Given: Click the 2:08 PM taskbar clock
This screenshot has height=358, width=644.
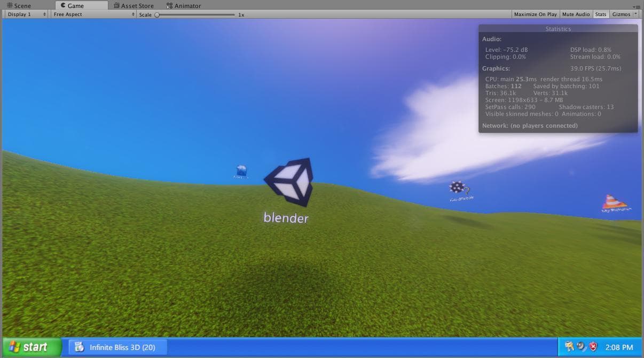Looking at the screenshot, I should (x=619, y=347).
